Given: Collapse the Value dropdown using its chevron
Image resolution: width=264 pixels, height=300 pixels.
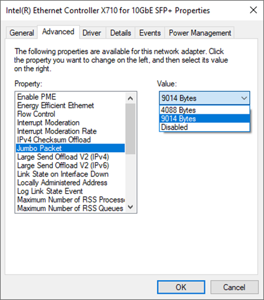Looking at the screenshot, I should [x=244, y=98].
